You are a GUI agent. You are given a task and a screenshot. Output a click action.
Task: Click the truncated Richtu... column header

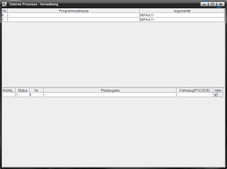click(x=8, y=91)
